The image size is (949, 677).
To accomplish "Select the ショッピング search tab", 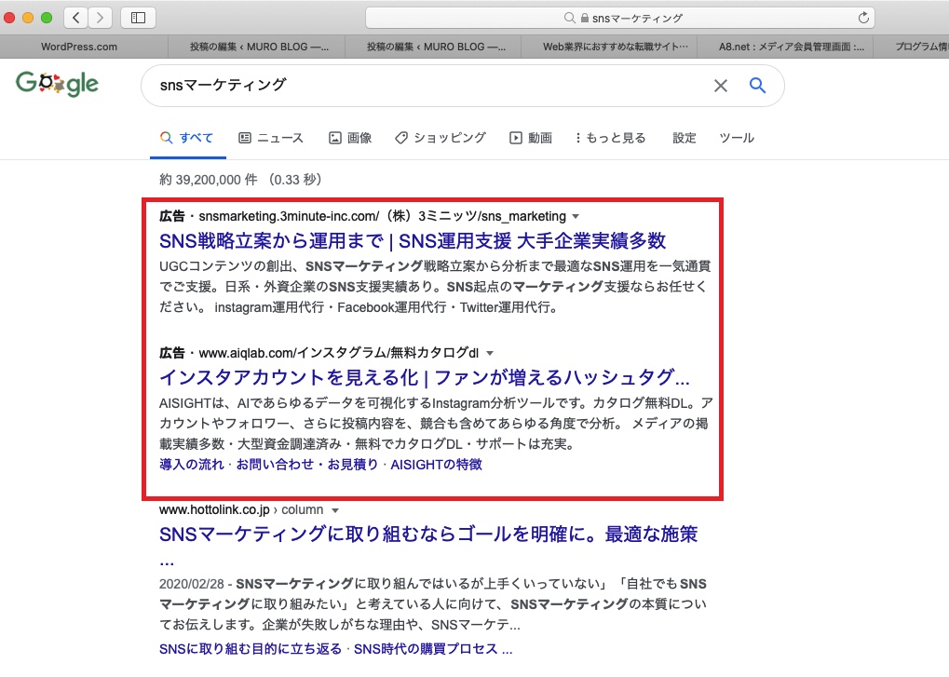I will [441, 138].
